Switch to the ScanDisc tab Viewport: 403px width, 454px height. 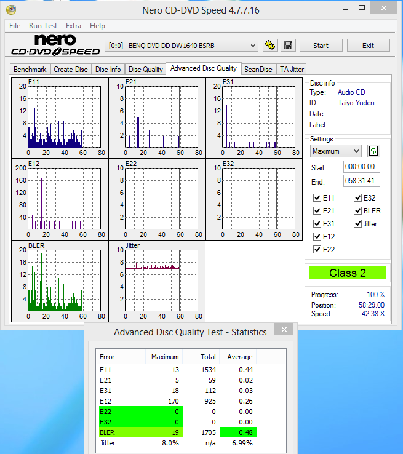(258, 70)
